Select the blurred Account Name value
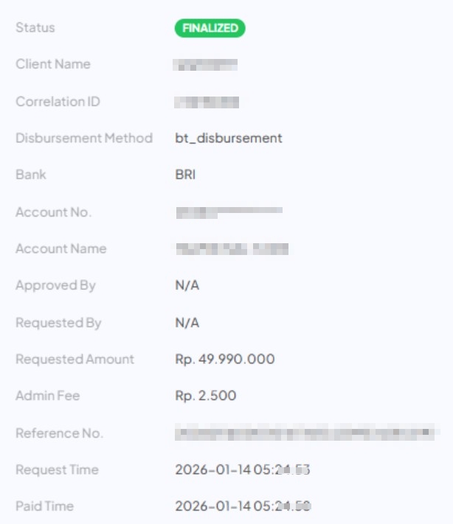453x524 pixels. tap(232, 249)
